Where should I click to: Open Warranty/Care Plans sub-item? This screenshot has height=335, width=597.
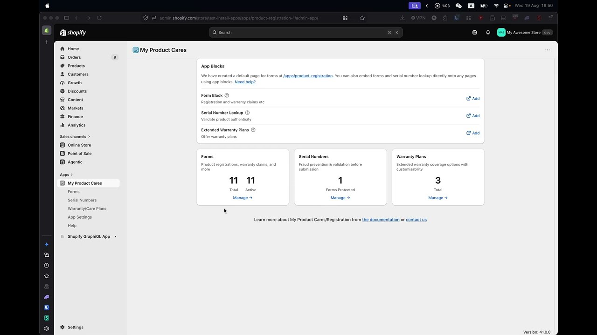click(87, 208)
